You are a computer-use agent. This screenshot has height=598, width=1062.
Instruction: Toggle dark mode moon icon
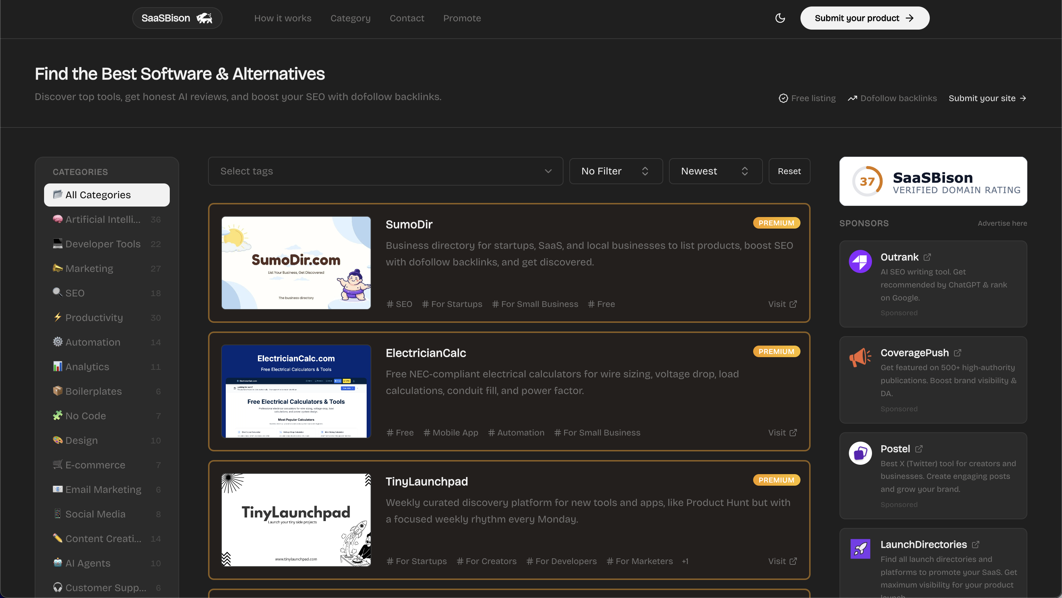(780, 18)
